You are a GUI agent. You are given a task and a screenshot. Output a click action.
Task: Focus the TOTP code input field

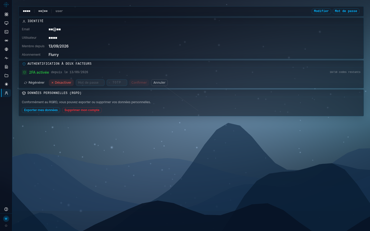(117, 83)
